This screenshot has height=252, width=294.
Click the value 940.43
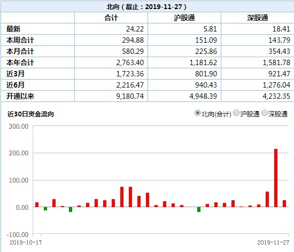point(206,85)
